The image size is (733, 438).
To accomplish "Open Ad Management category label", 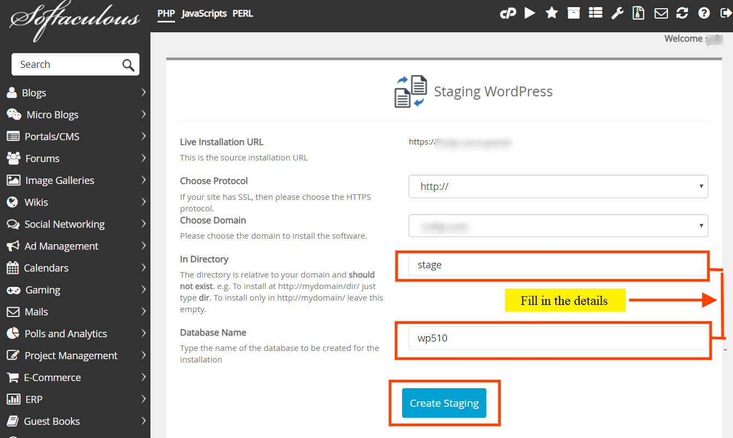I will click(x=61, y=246).
